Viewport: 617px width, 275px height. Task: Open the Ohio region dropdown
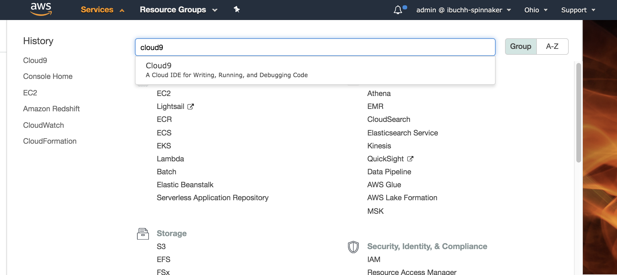pyautogui.click(x=535, y=10)
